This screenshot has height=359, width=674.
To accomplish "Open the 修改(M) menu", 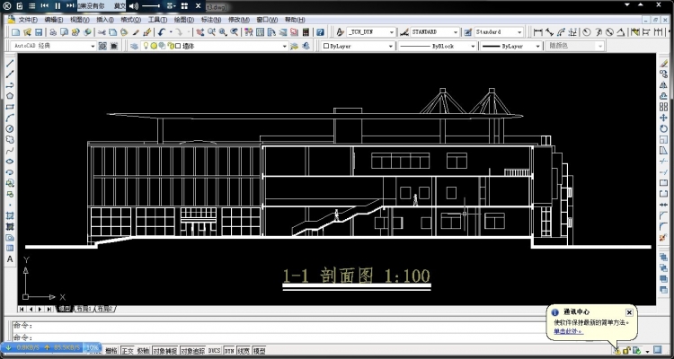I will [x=238, y=20].
